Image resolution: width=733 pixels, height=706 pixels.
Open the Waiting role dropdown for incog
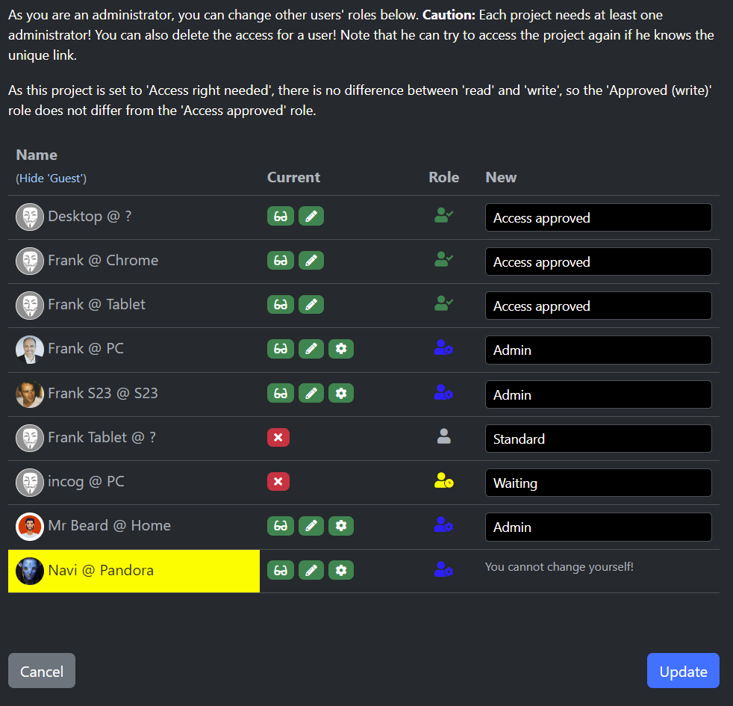pos(598,483)
